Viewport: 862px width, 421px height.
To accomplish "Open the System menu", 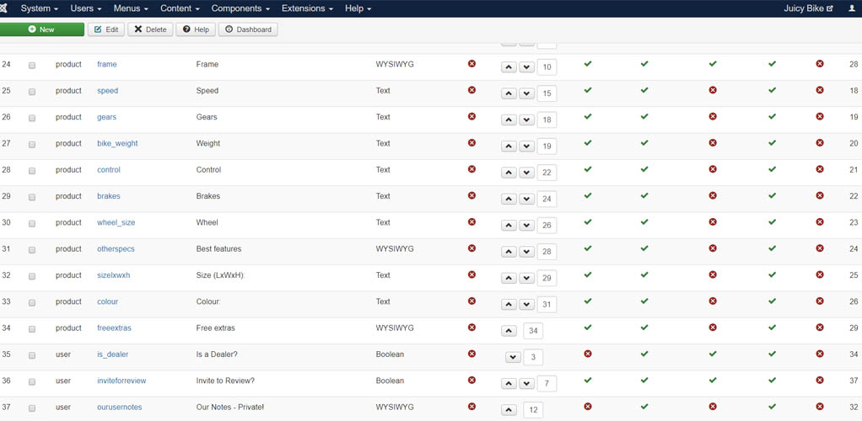I will click(40, 8).
